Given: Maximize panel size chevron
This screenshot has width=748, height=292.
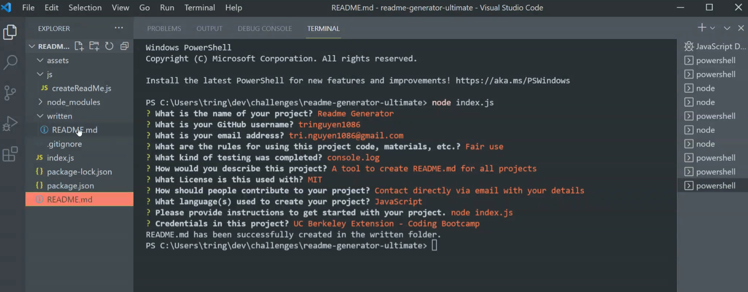Looking at the screenshot, I should tap(727, 28).
